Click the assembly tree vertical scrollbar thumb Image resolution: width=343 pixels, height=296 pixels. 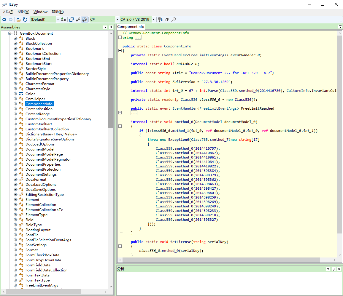click(x=110, y=93)
